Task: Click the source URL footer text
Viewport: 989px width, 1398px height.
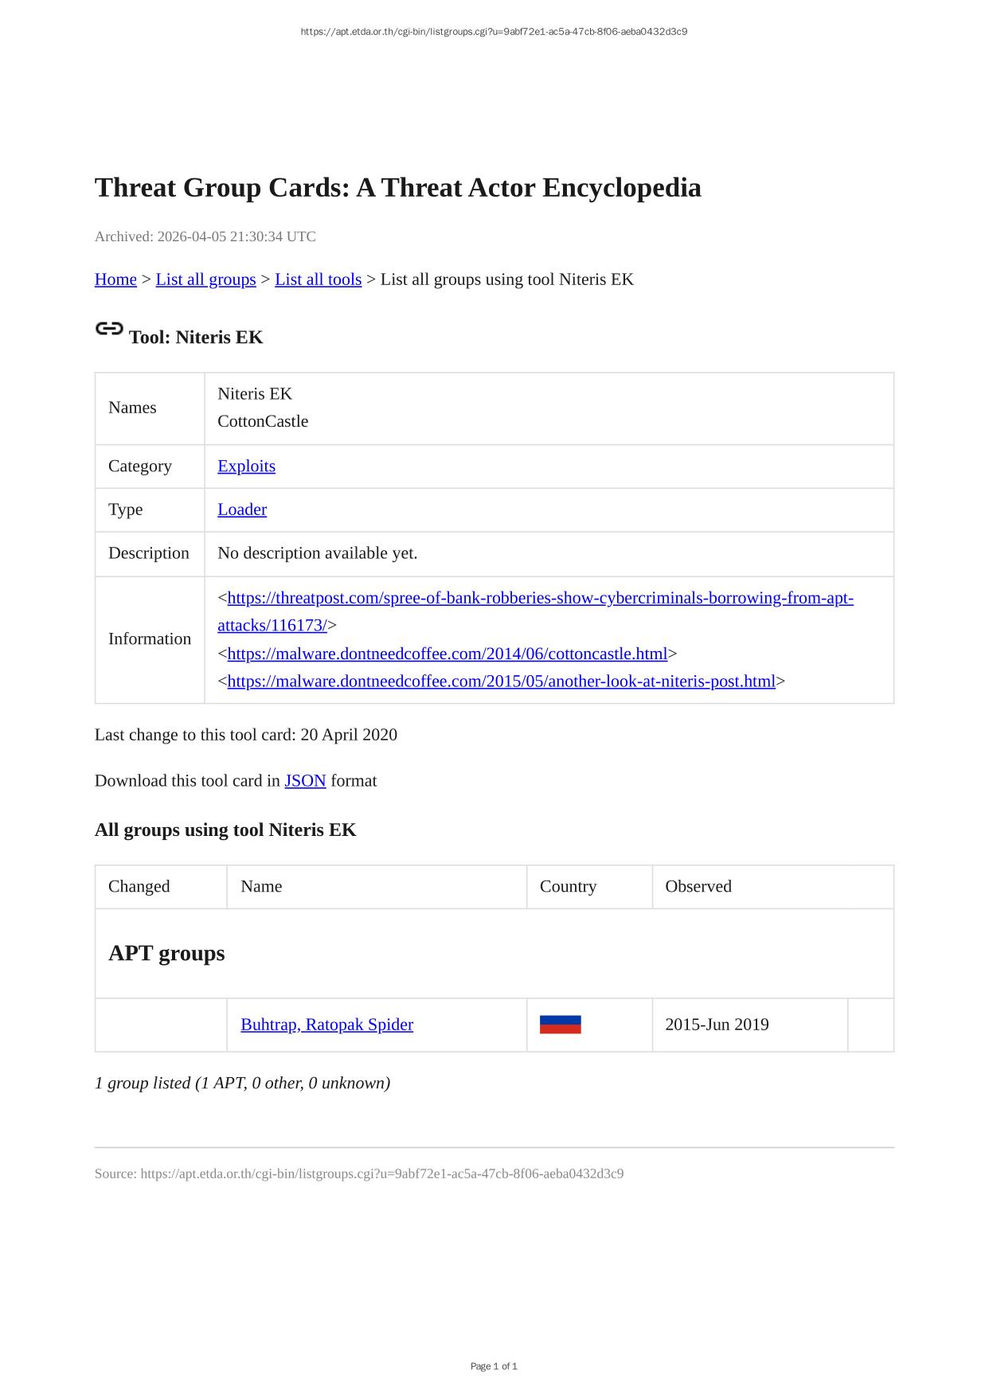Action: (358, 1173)
